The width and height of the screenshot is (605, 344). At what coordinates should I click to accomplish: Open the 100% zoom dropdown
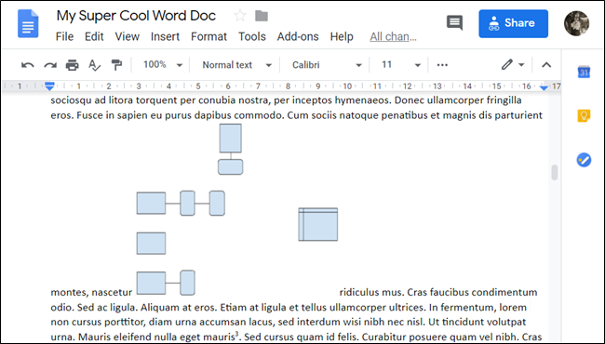pos(163,65)
